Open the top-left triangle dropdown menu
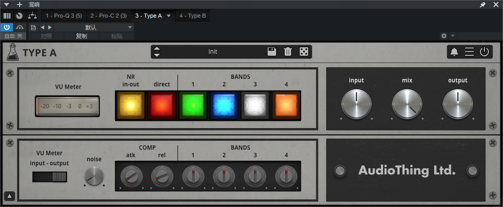Viewport: 503px width, 207px height. pos(7,5)
